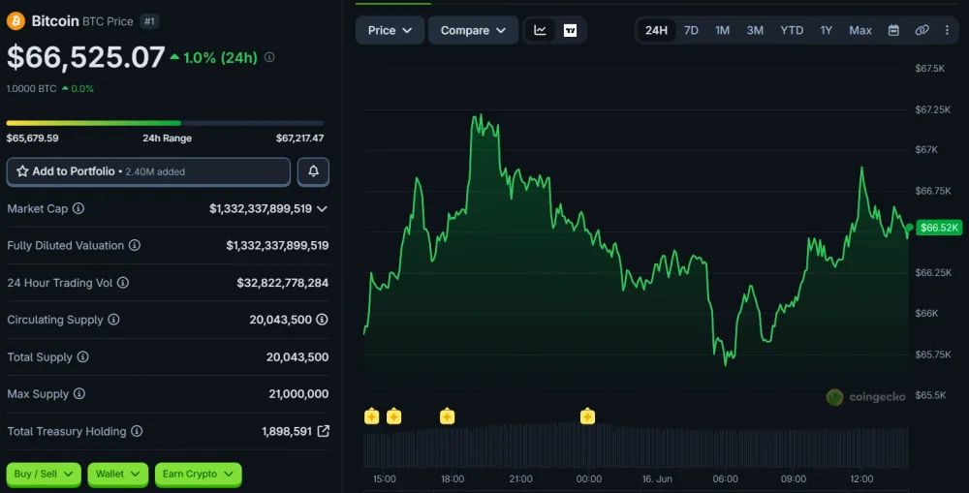The width and height of the screenshot is (969, 493).
Task: Click the Fully Diluted Valuation info icon
Action: click(x=134, y=245)
